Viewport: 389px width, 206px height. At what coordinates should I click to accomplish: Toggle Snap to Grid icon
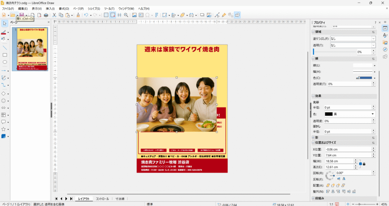pos(112,15)
